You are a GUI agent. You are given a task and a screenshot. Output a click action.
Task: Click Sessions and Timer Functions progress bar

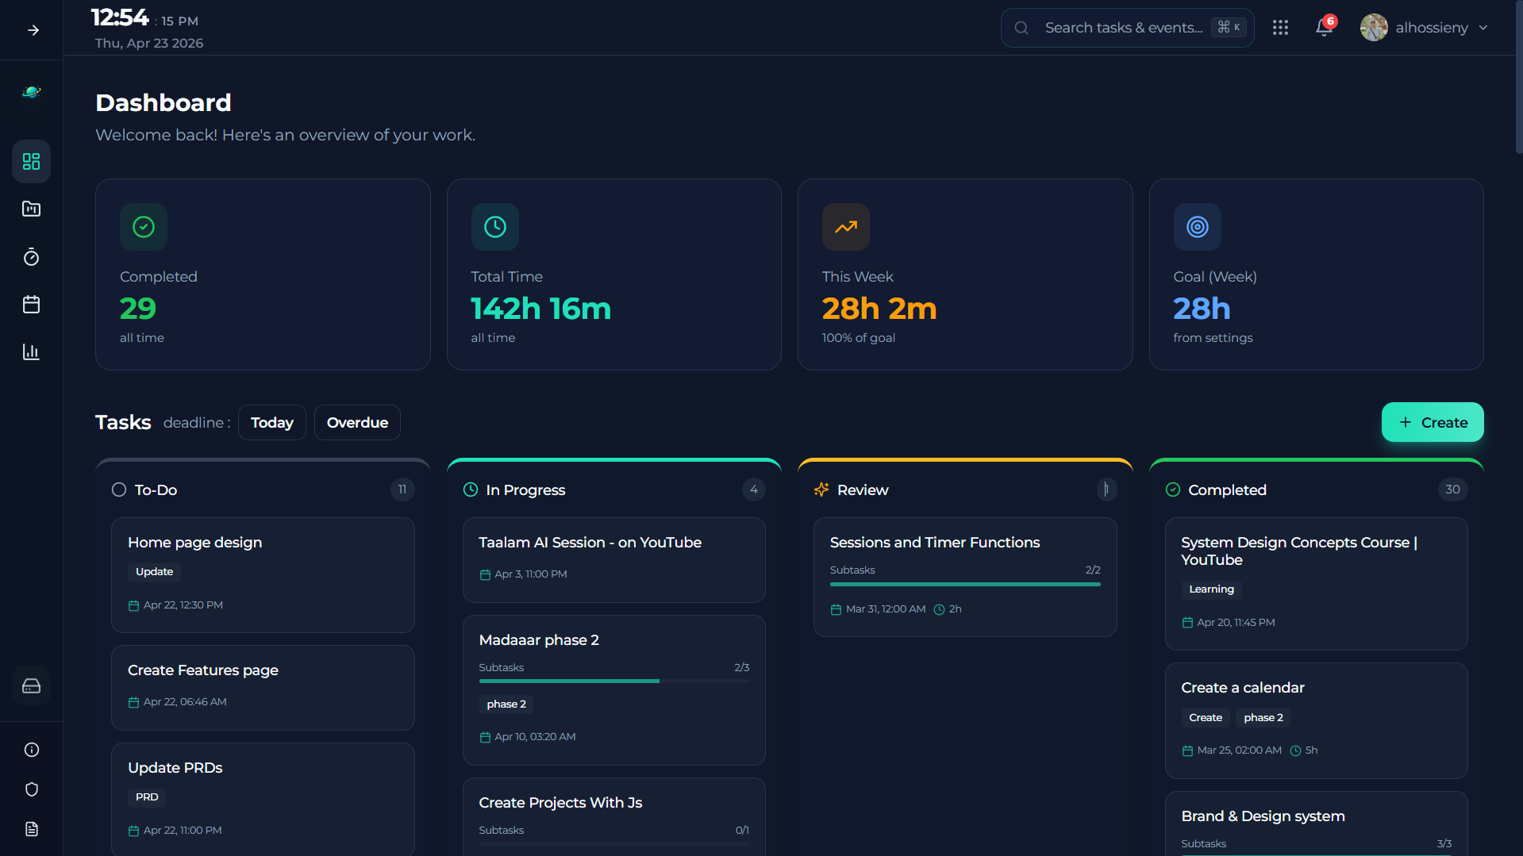pyautogui.click(x=965, y=584)
